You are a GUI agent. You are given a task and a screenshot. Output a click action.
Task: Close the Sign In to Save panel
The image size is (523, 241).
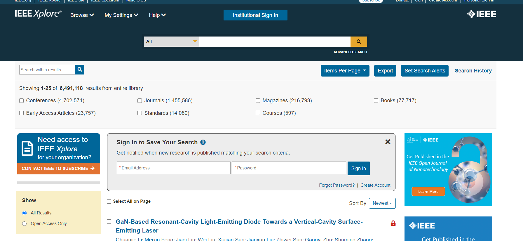(x=388, y=142)
